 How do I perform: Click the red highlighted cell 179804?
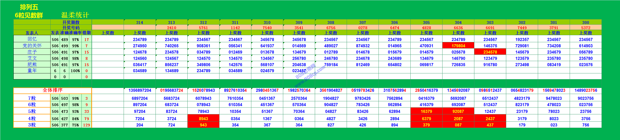(x=458, y=45)
